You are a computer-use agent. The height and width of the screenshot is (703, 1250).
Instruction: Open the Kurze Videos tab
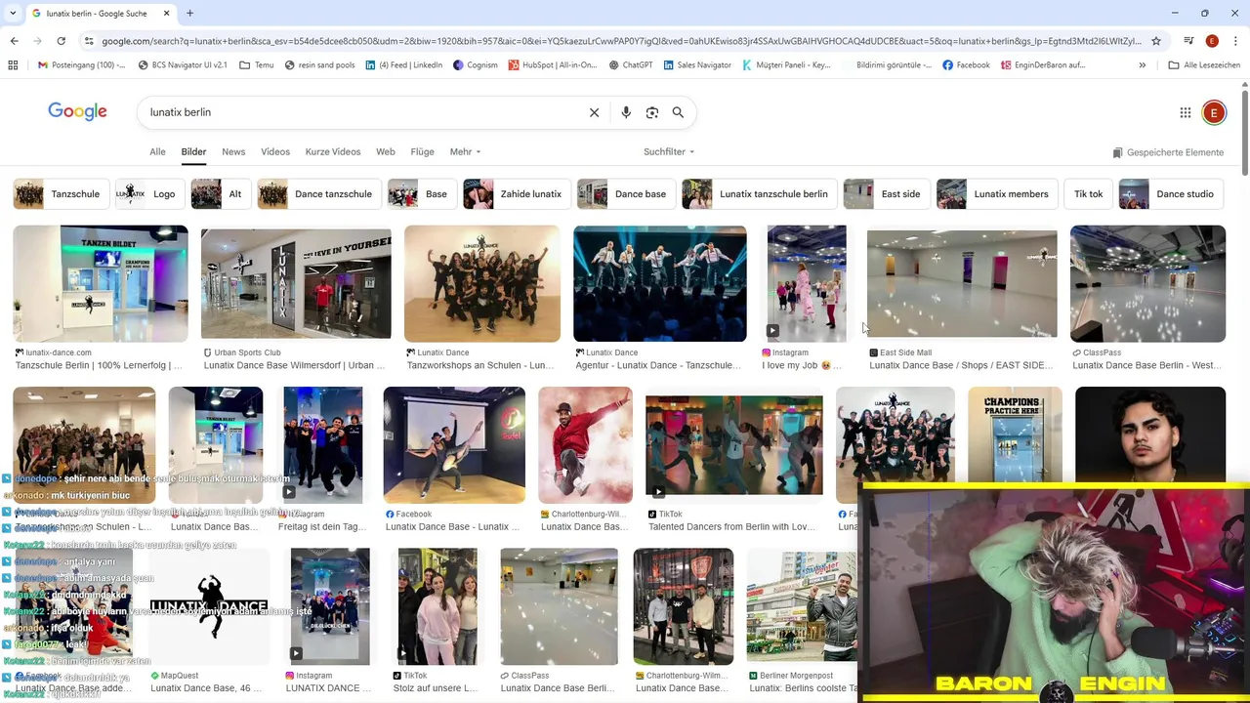(x=333, y=151)
